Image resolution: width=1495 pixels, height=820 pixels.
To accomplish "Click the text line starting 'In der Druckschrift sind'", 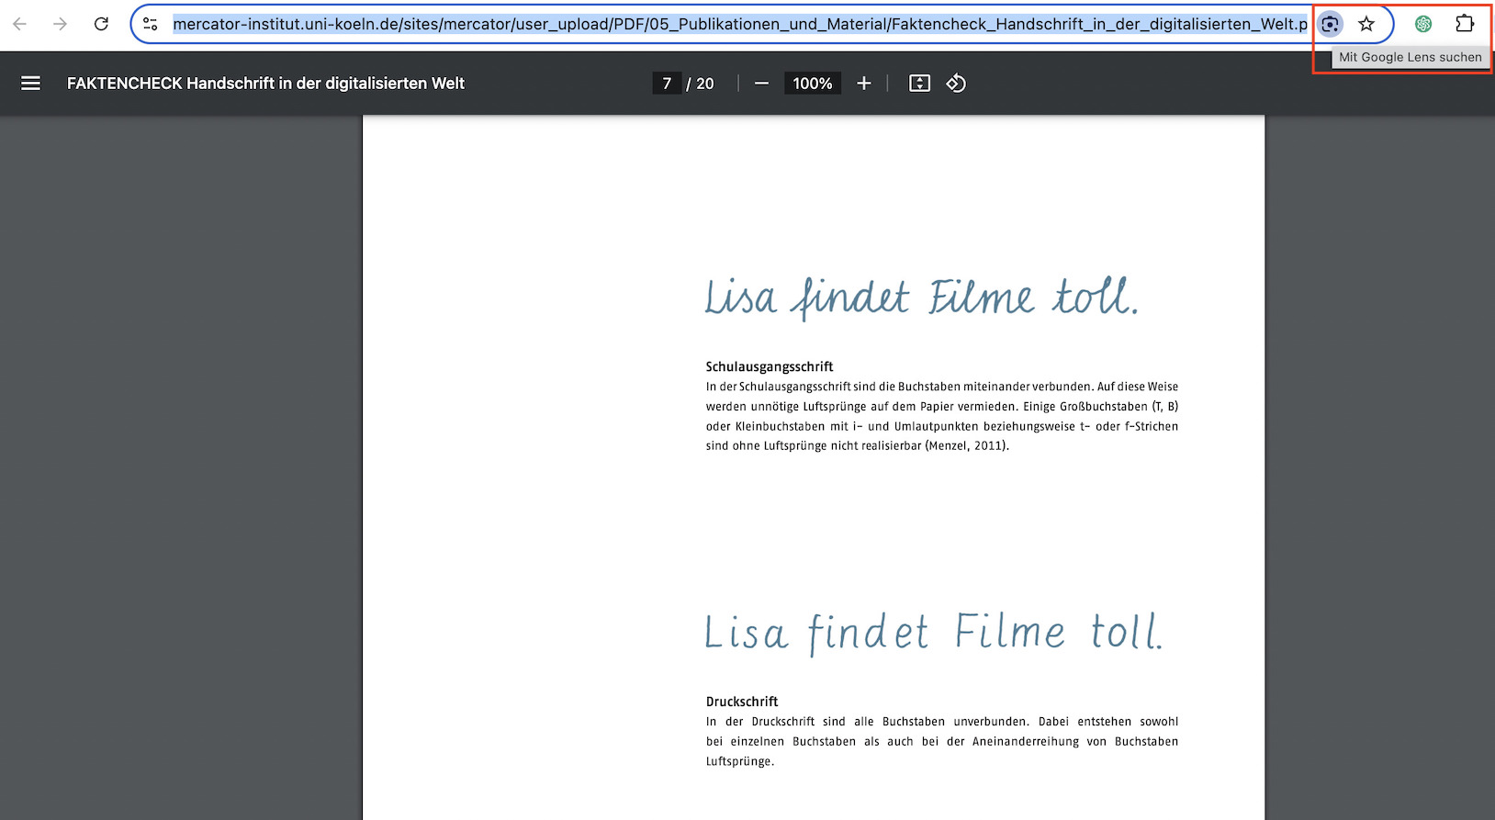I will pos(941,722).
